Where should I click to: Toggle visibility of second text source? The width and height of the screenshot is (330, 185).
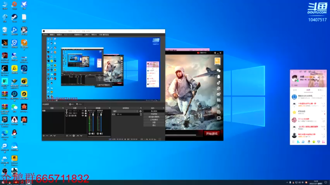[x=83, y=113]
